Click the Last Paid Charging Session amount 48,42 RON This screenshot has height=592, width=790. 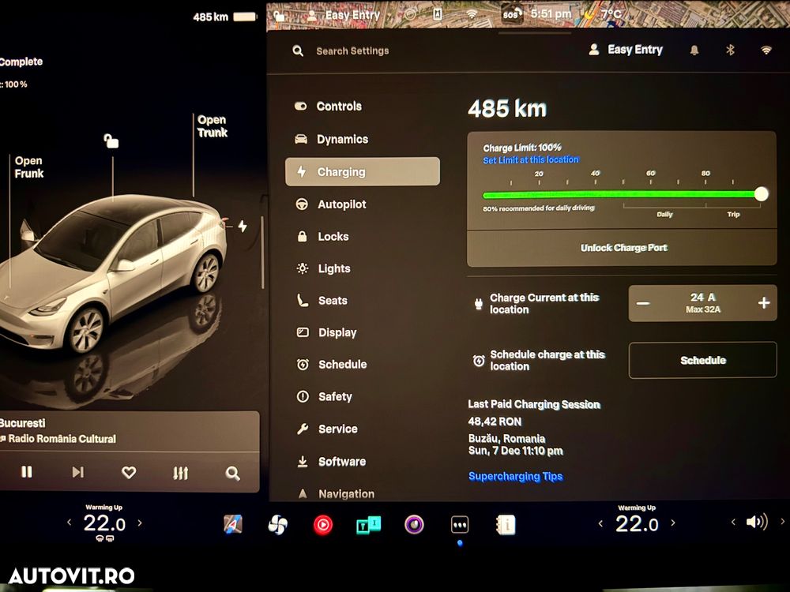(495, 422)
